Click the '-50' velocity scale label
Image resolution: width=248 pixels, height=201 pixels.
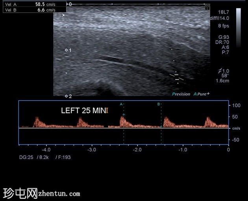point(235,140)
